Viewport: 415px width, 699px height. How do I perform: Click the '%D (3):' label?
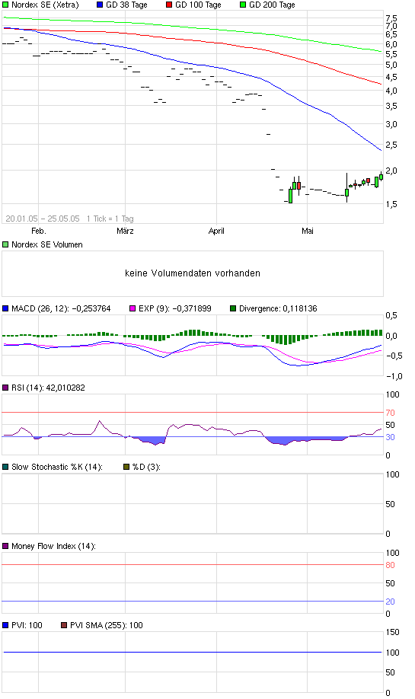(146, 467)
